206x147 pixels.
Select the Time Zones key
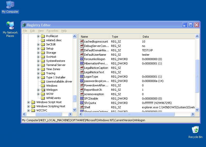pos(53,69)
